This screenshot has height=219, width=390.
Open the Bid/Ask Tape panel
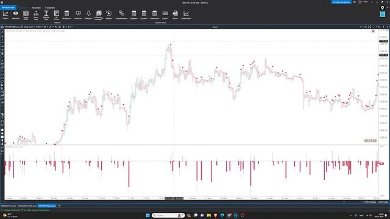click(46, 15)
